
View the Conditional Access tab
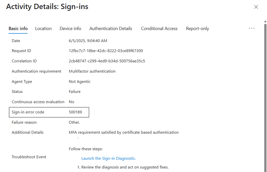(x=159, y=29)
